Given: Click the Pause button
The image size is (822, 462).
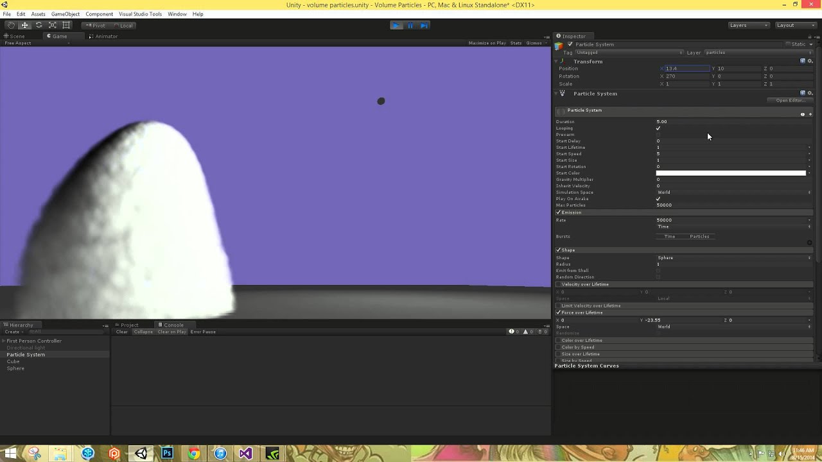Looking at the screenshot, I should click(410, 25).
